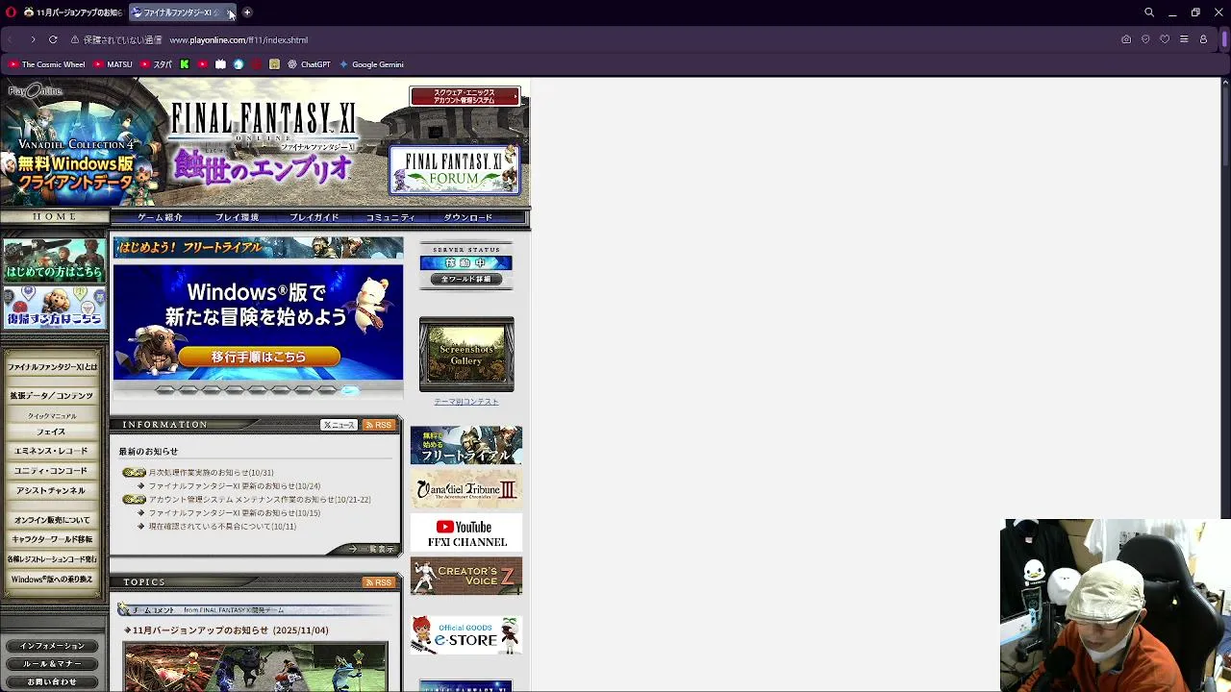Open the YouTube FFXI Channel banner
The height and width of the screenshot is (692, 1231).
466,533
